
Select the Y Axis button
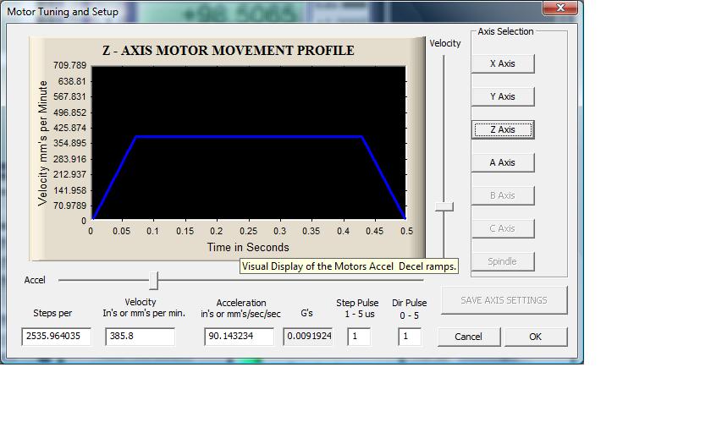(x=502, y=96)
